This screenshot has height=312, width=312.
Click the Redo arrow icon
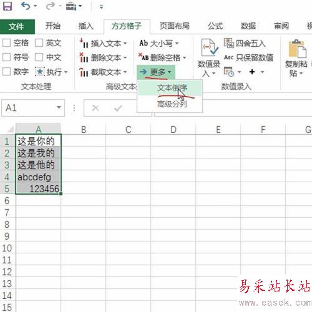coord(50,6)
